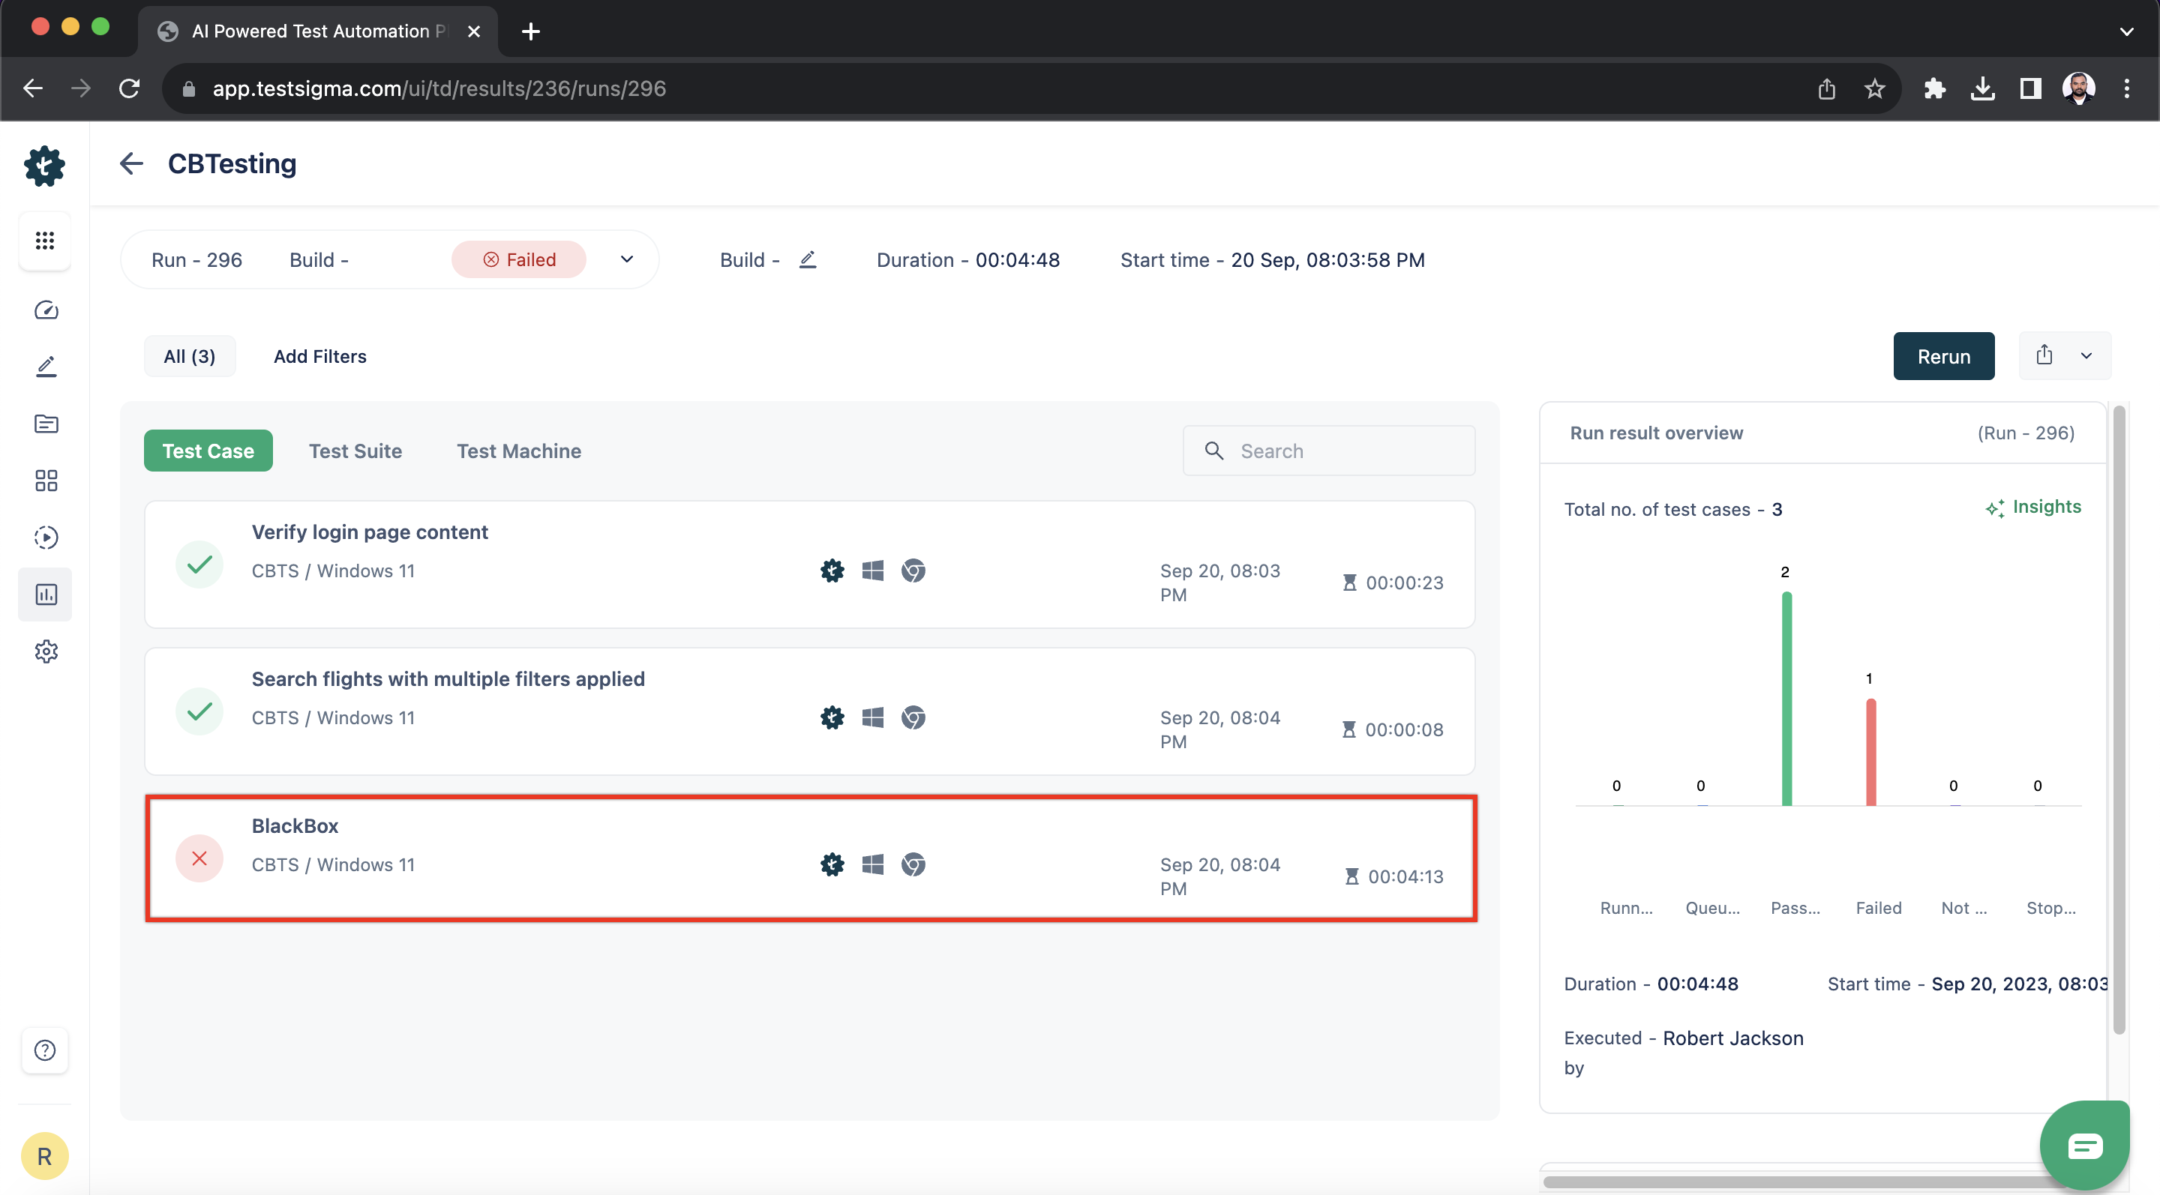
Task: Open Verify login page content test case
Action: [810, 564]
